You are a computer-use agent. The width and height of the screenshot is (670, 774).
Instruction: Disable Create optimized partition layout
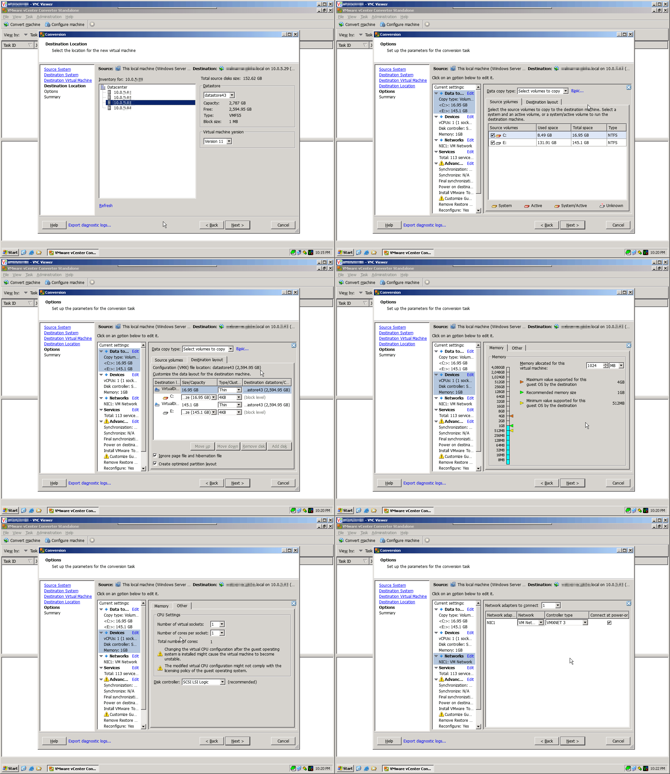[155, 463]
